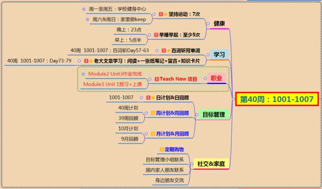Select topic 老大文章学习：阅读+一张纸笔记
The height and width of the screenshot is (189, 322).
coord(147,61)
